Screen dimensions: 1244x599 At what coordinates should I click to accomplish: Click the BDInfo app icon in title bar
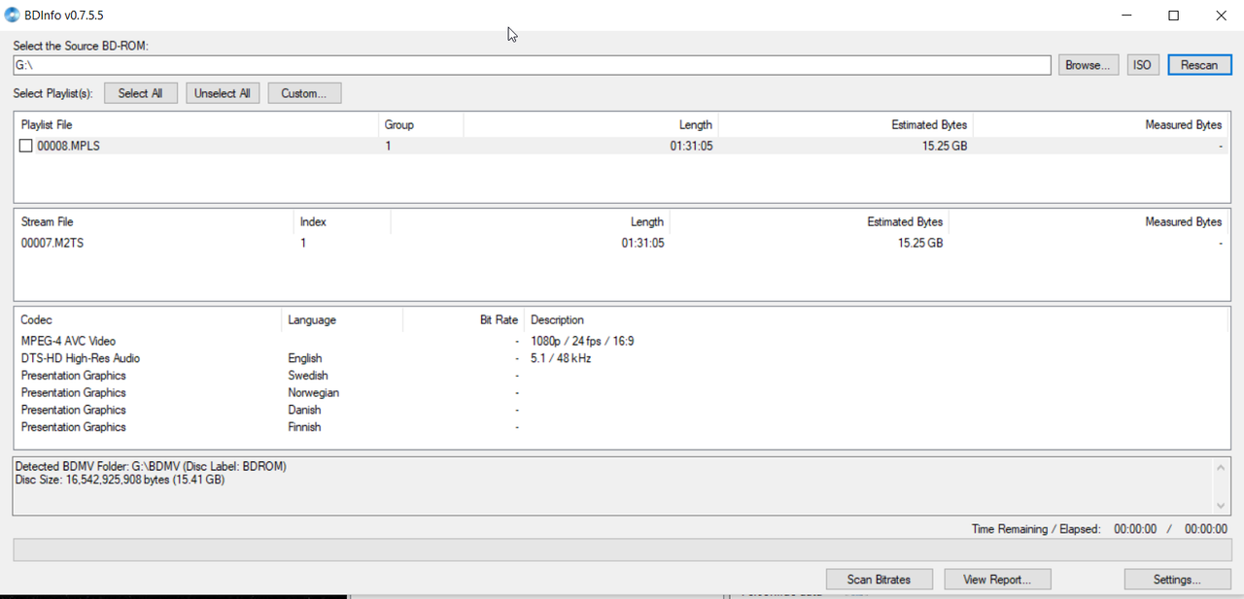(x=13, y=15)
